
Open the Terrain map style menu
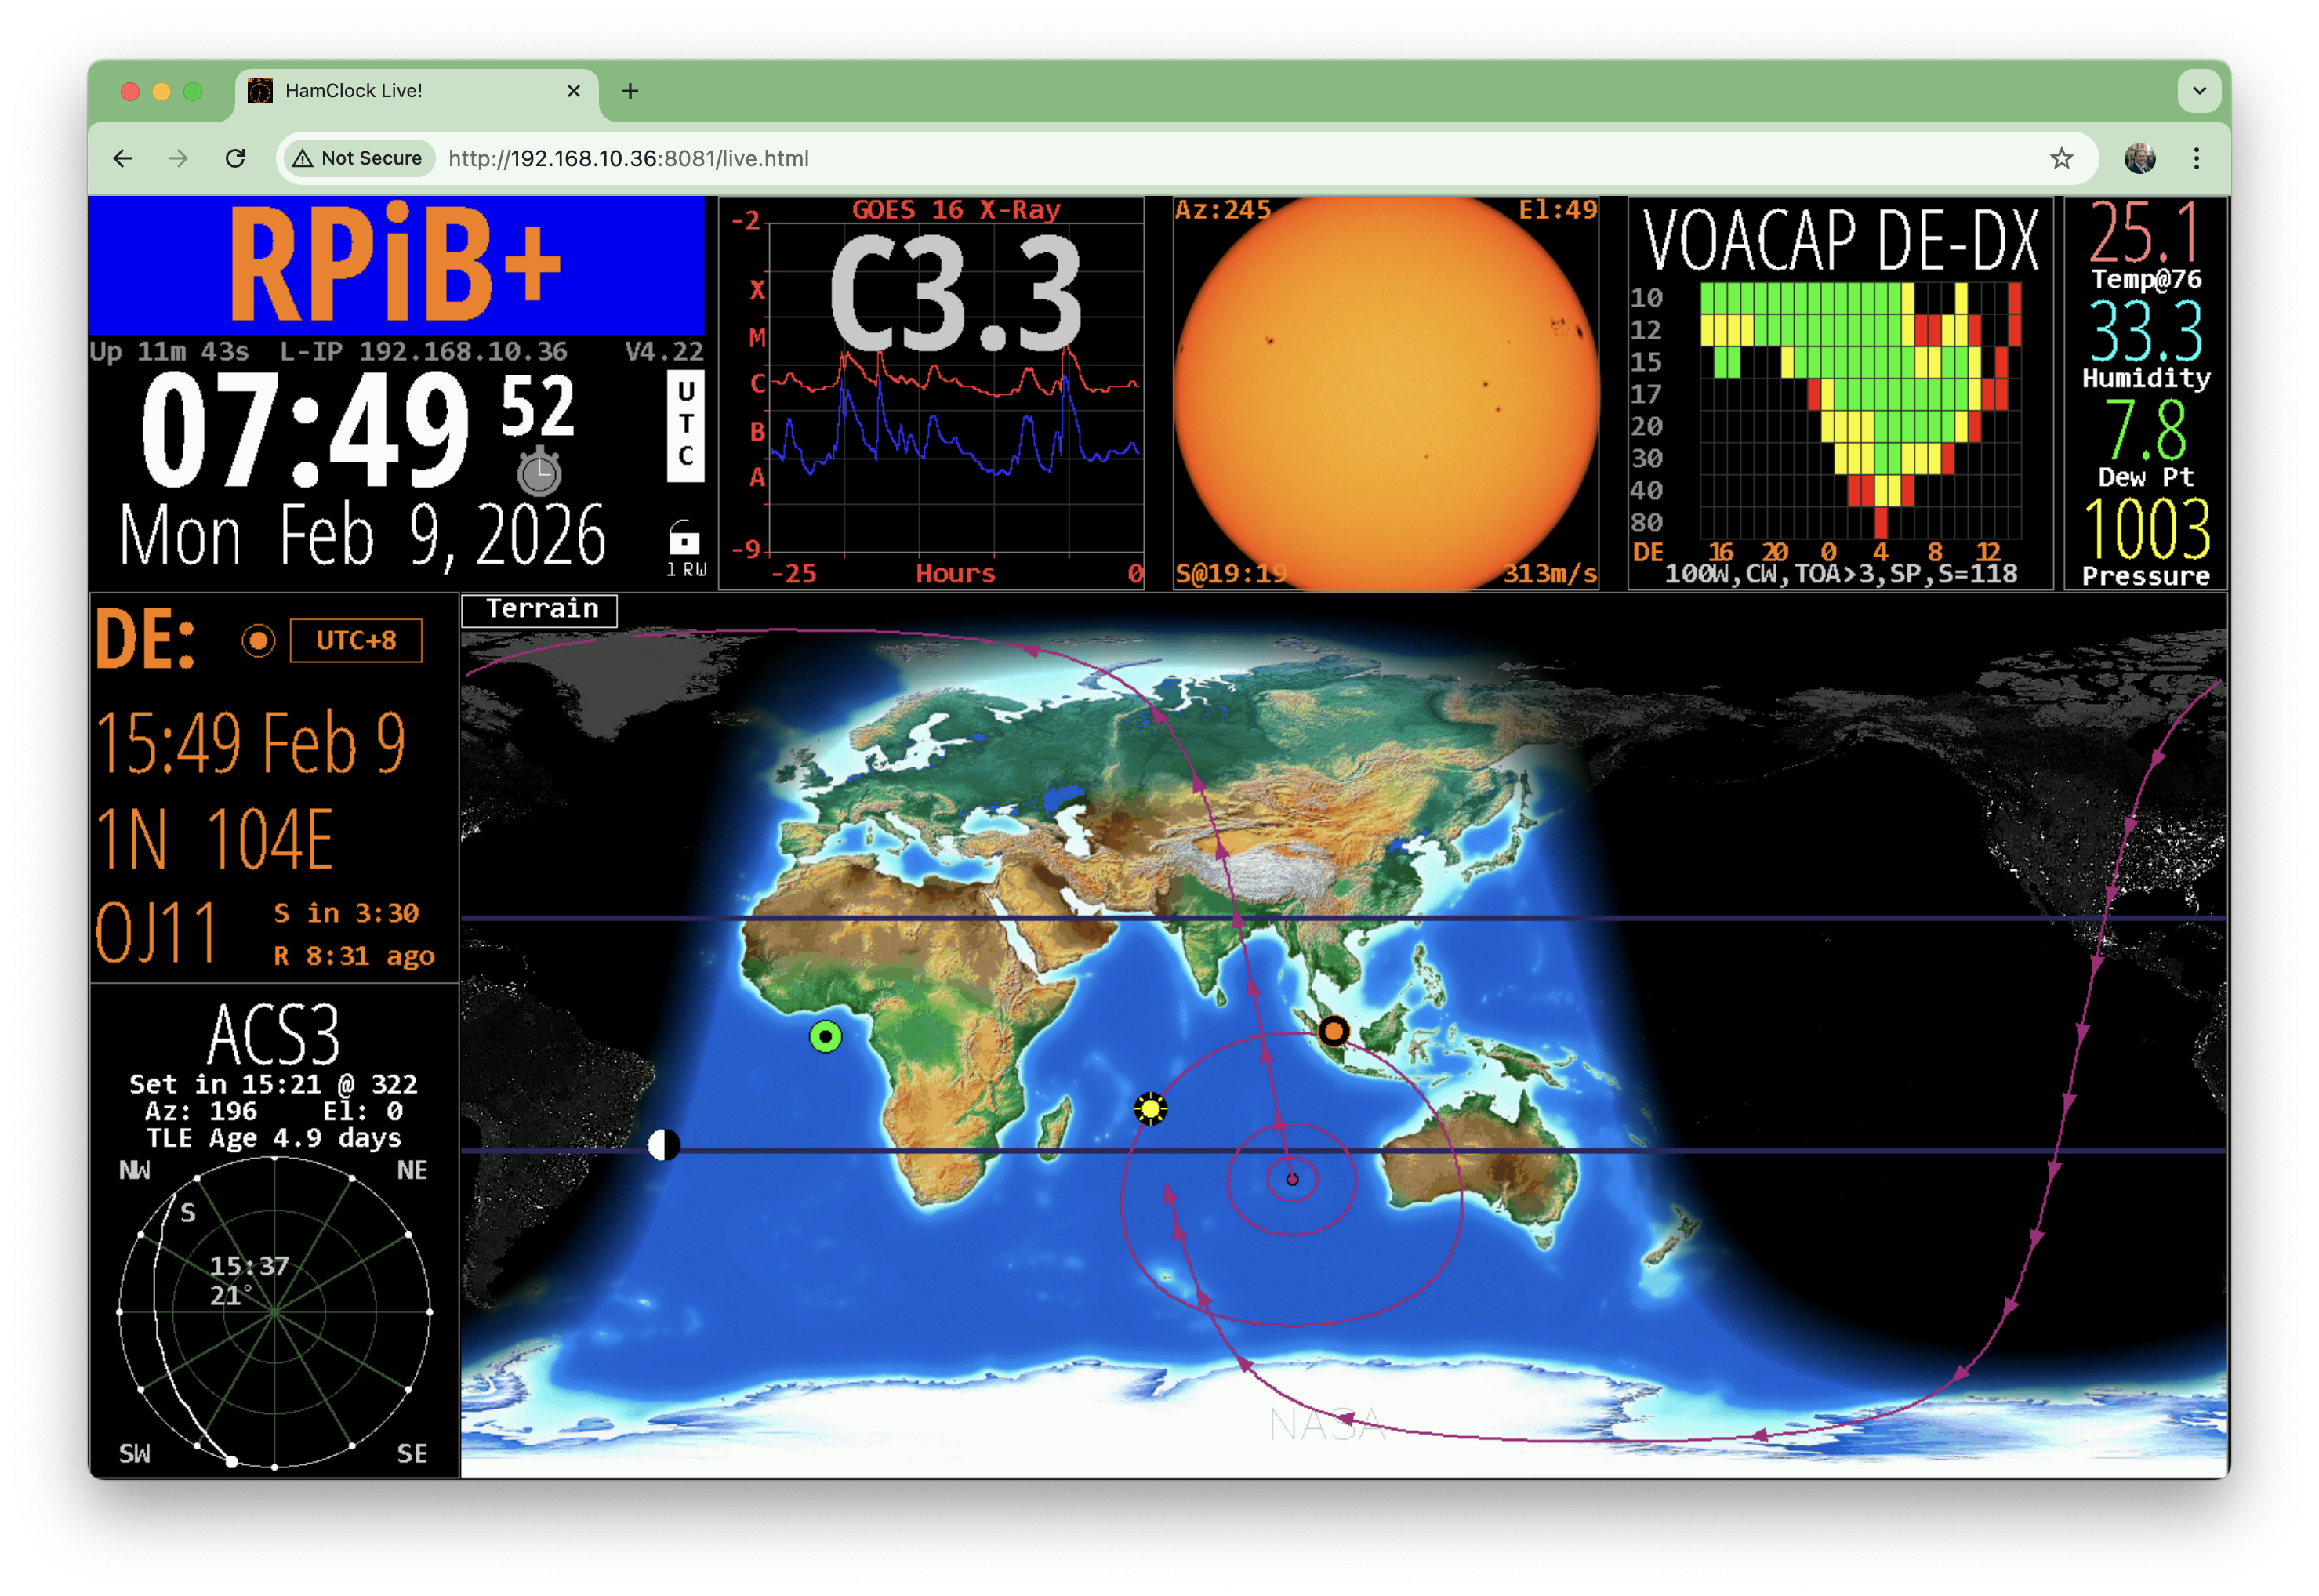pyautogui.click(x=540, y=609)
